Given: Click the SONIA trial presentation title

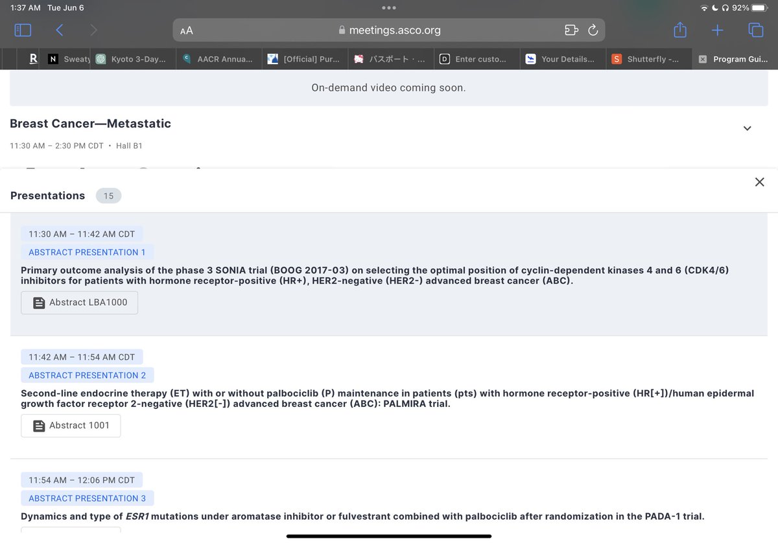Looking at the screenshot, I should click(375, 275).
